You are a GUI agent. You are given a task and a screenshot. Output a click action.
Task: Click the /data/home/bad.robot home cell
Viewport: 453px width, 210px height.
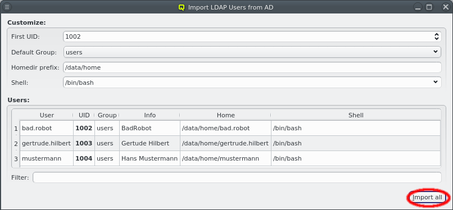point(225,128)
